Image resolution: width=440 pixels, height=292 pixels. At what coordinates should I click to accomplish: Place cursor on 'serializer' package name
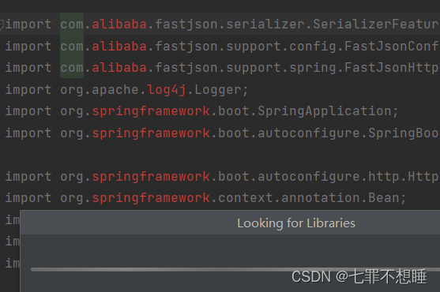click(265, 24)
